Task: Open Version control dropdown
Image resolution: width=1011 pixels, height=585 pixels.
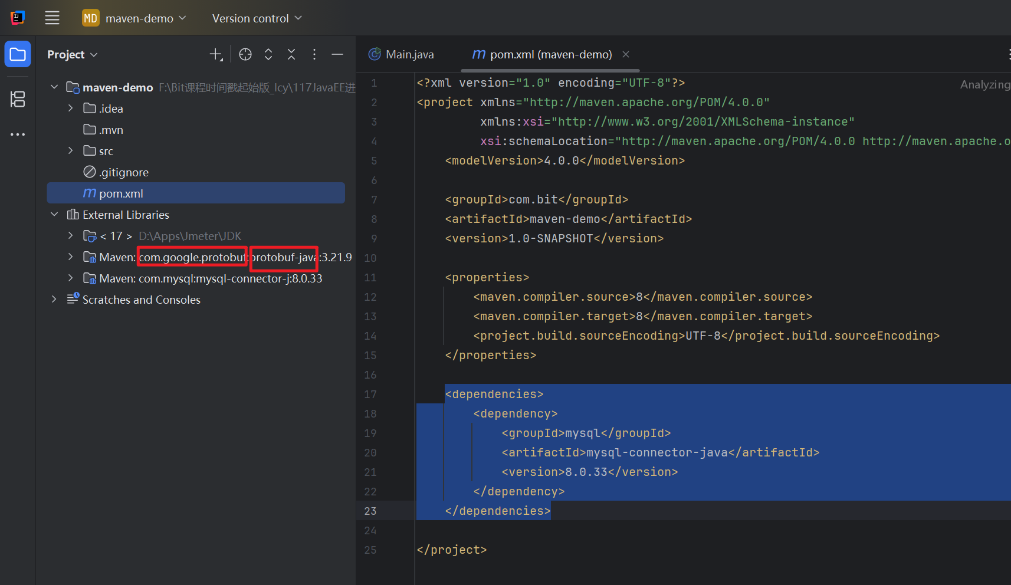Action: 257,18
